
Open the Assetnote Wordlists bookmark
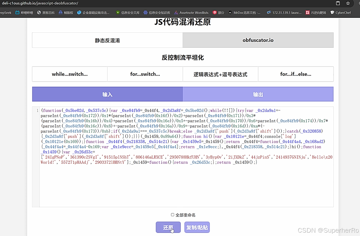[x=191, y=13]
